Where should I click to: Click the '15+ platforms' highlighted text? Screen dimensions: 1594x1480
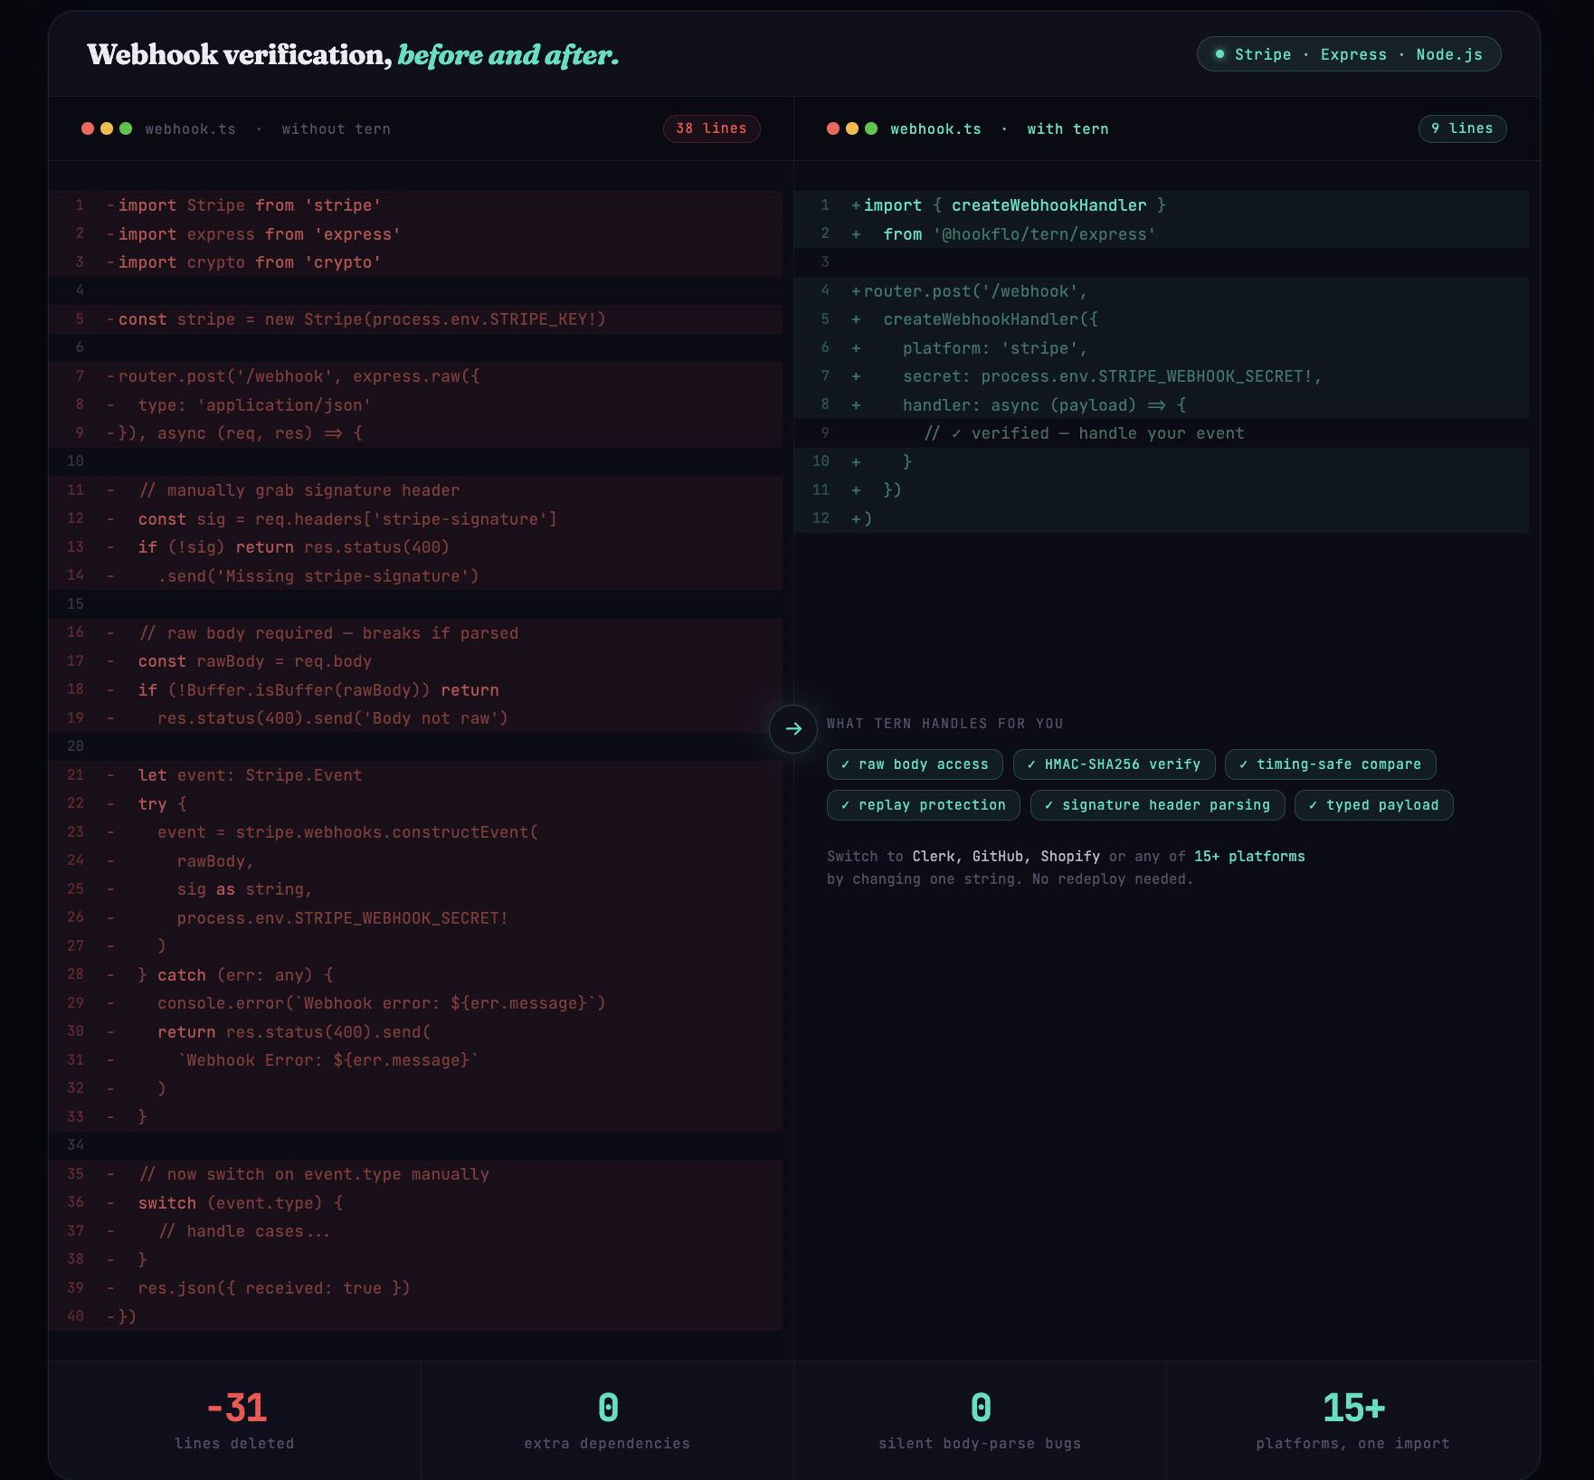(1249, 857)
